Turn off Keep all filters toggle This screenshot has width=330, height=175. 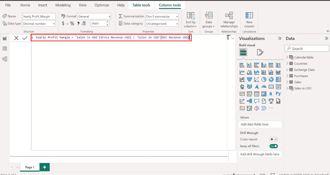[x=273, y=146]
